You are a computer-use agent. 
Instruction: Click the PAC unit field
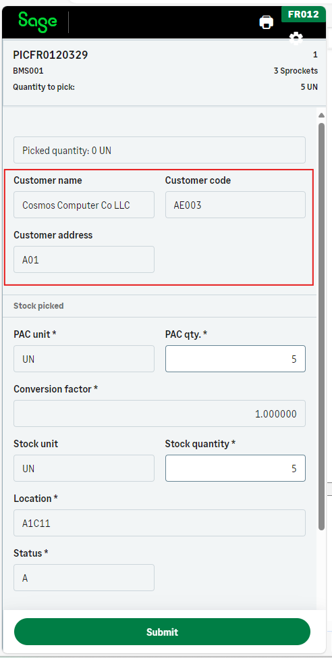point(84,359)
